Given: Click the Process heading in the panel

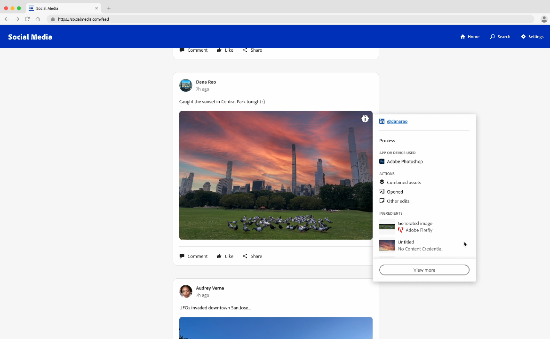Looking at the screenshot, I should point(387,140).
